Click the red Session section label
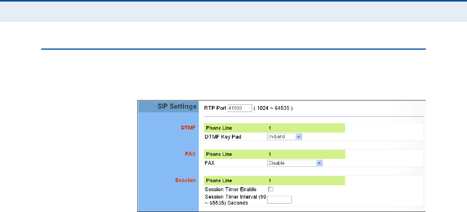The height and width of the screenshot is (212, 467). click(x=185, y=180)
